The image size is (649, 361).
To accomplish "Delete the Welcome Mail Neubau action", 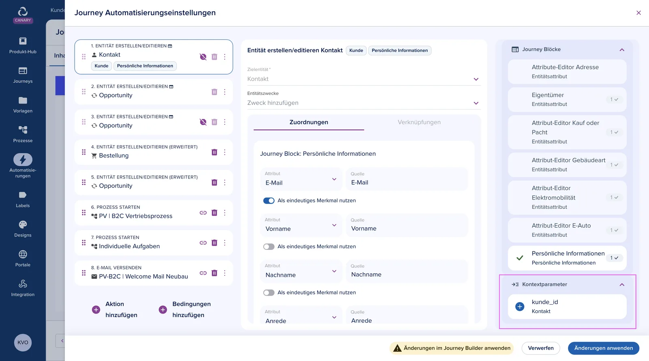I will [x=214, y=273].
